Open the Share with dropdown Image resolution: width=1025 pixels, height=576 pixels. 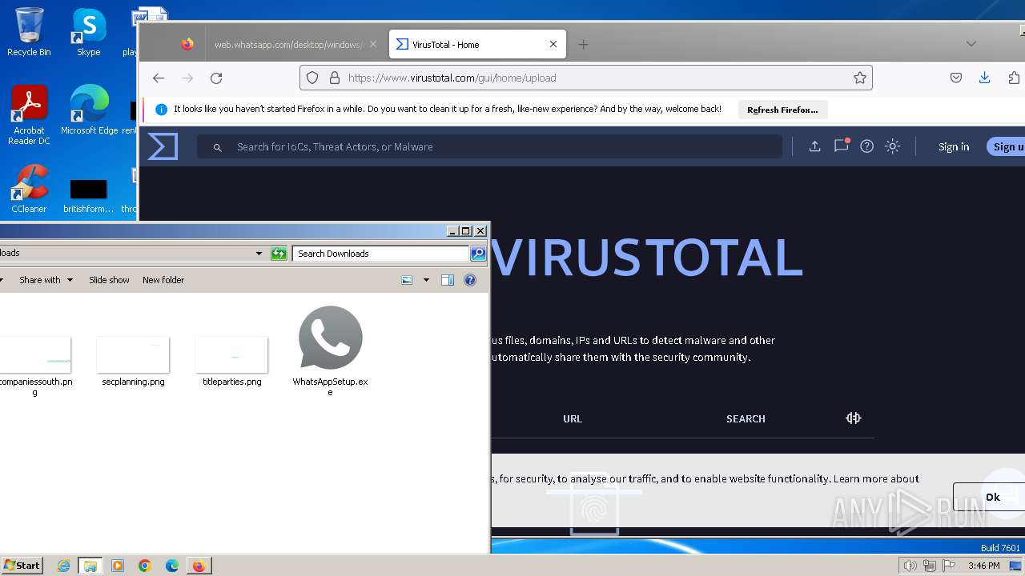(46, 280)
